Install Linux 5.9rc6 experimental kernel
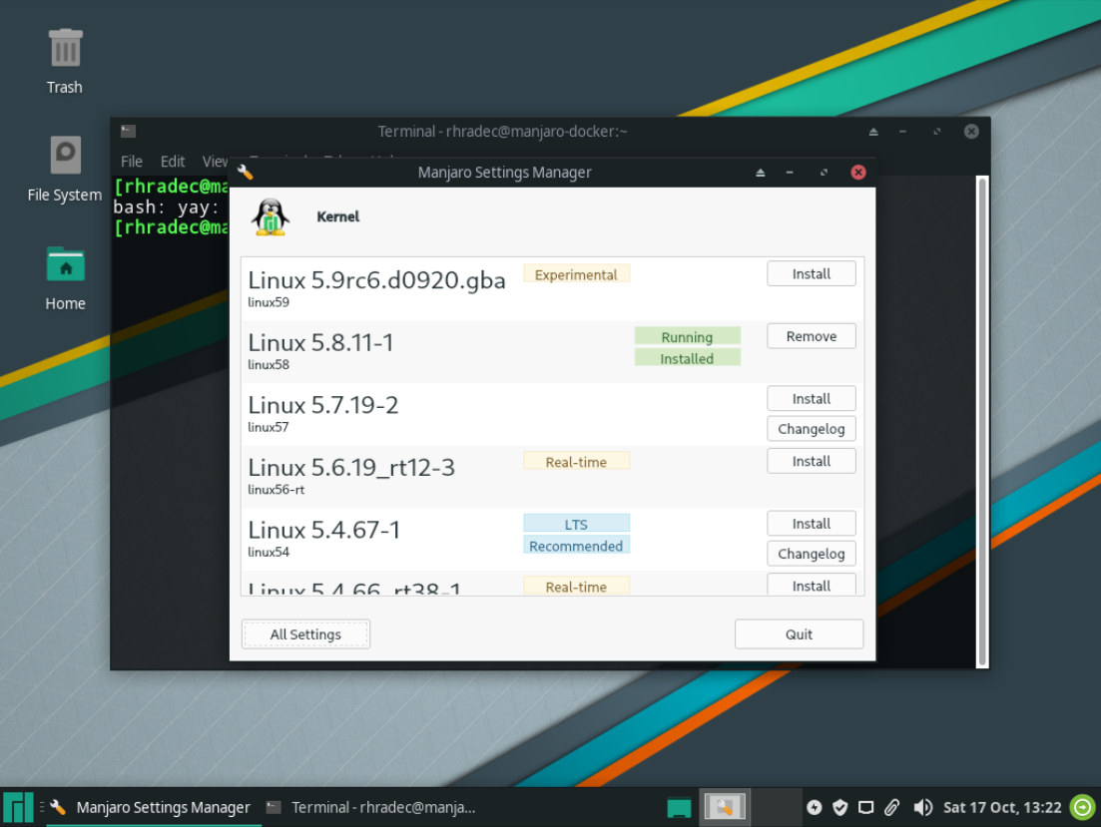 click(811, 273)
